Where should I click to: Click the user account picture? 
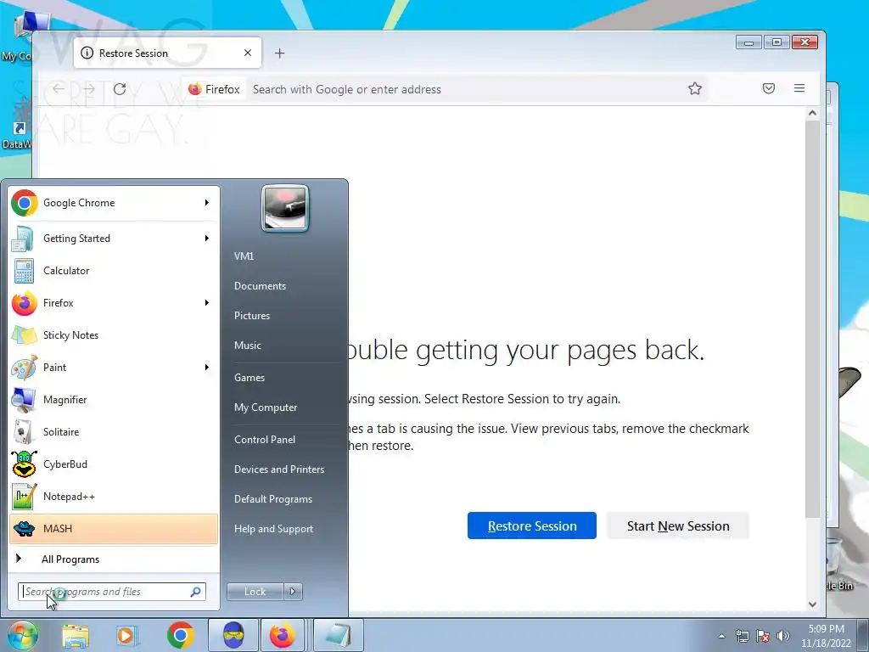click(285, 209)
